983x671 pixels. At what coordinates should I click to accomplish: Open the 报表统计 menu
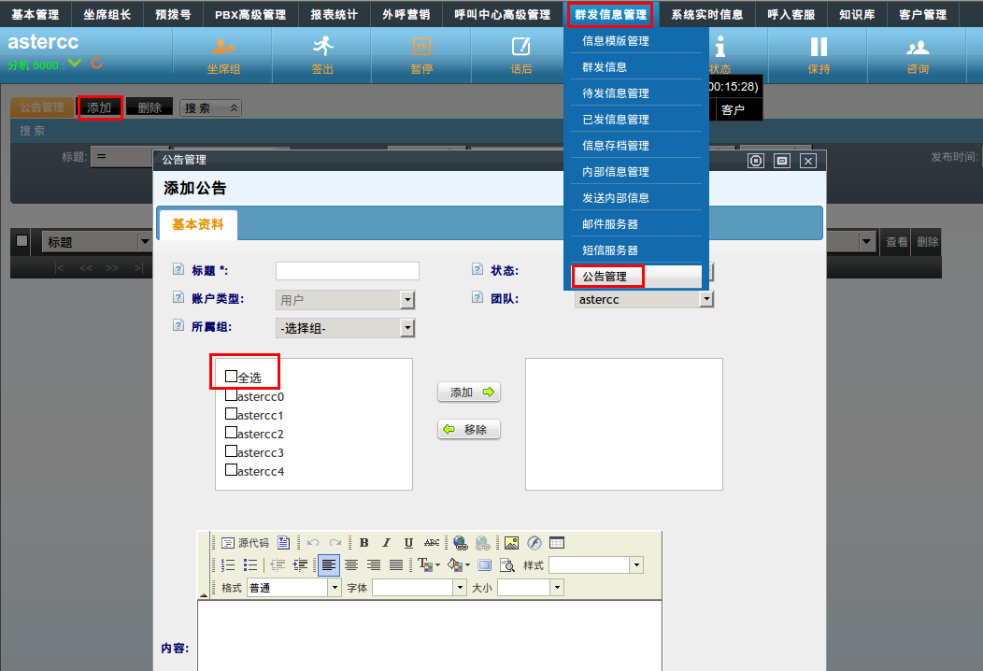pyautogui.click(x=334, y=14)
